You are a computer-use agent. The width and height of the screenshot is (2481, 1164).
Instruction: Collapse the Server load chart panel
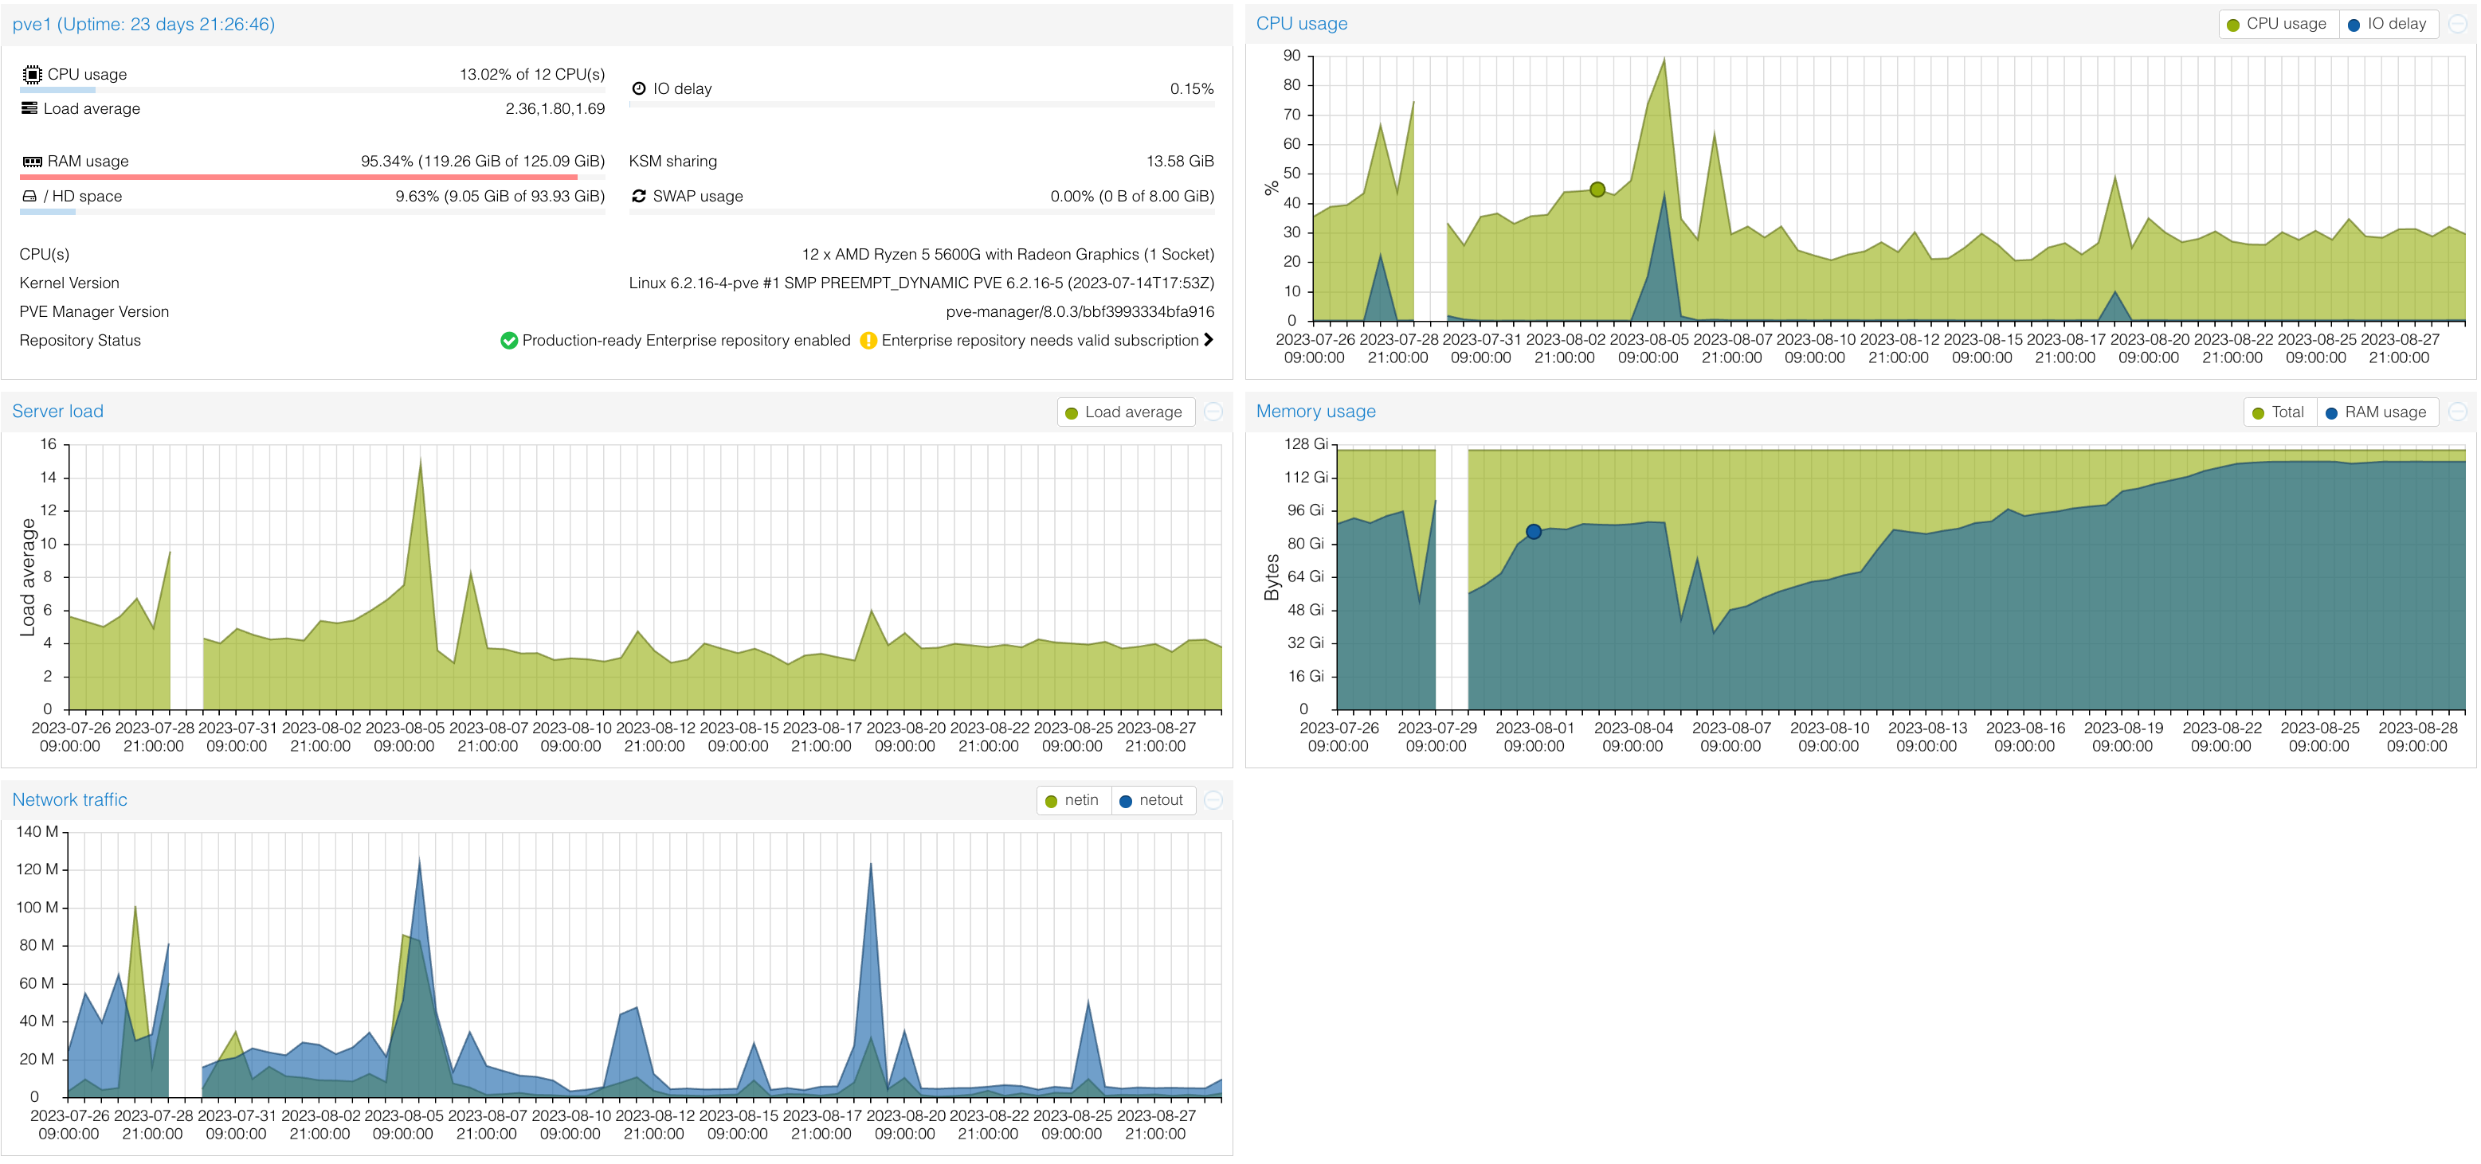pyautogui.click(x=1213, y=412)
